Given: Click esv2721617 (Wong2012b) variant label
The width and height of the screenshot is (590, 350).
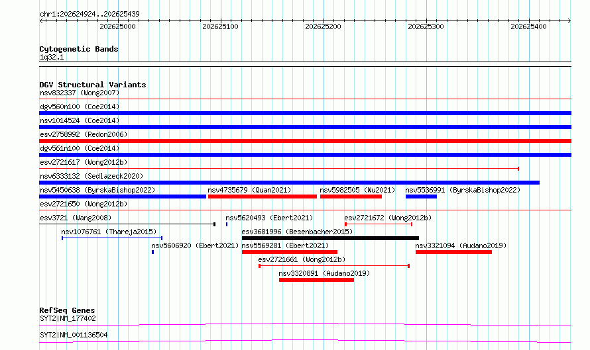Looking at the screenshot, I should click(84, 162).
